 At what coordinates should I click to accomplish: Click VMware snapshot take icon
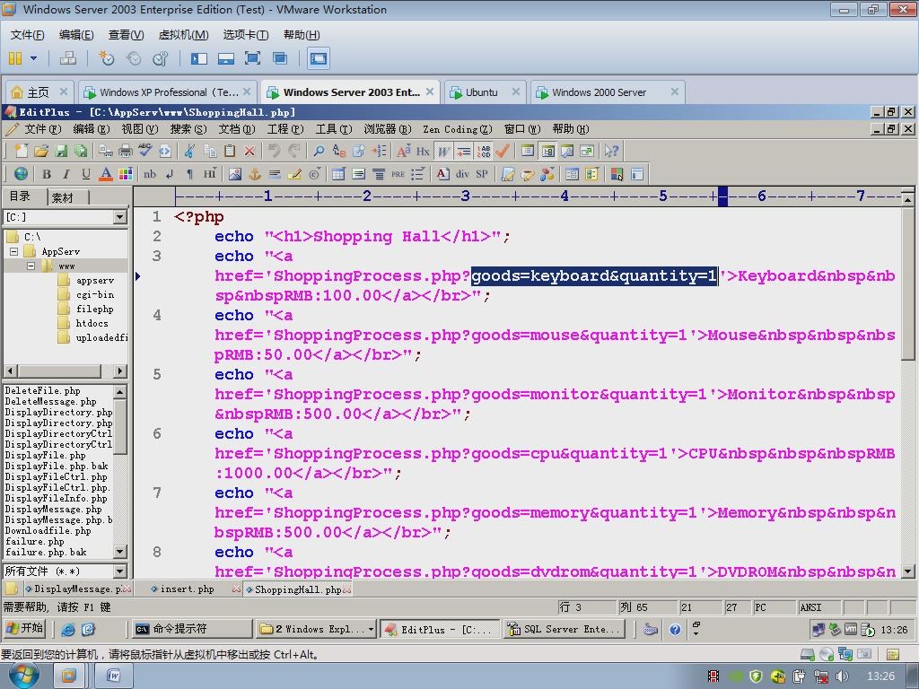pos(106,58)
